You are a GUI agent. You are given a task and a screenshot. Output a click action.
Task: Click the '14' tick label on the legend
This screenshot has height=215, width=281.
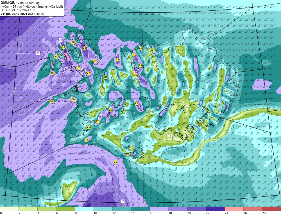[x=133, y=213]
